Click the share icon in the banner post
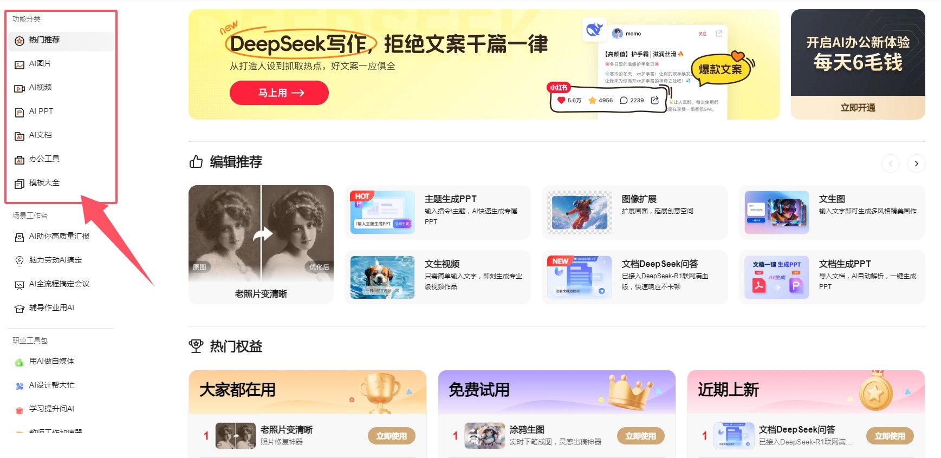941x458 pixels. click(654, 100)
